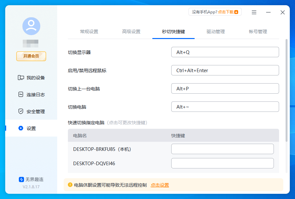295x199 pixels.
Task: Click the 切换显示器 Alt+Q hotkey field
Action: (x=225, y=52)
